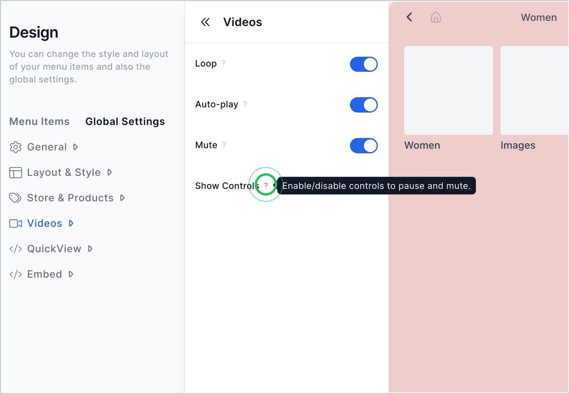Click the Women label under thumbnail
Viewport: 570px width, 394px height.
click(422, 145)
